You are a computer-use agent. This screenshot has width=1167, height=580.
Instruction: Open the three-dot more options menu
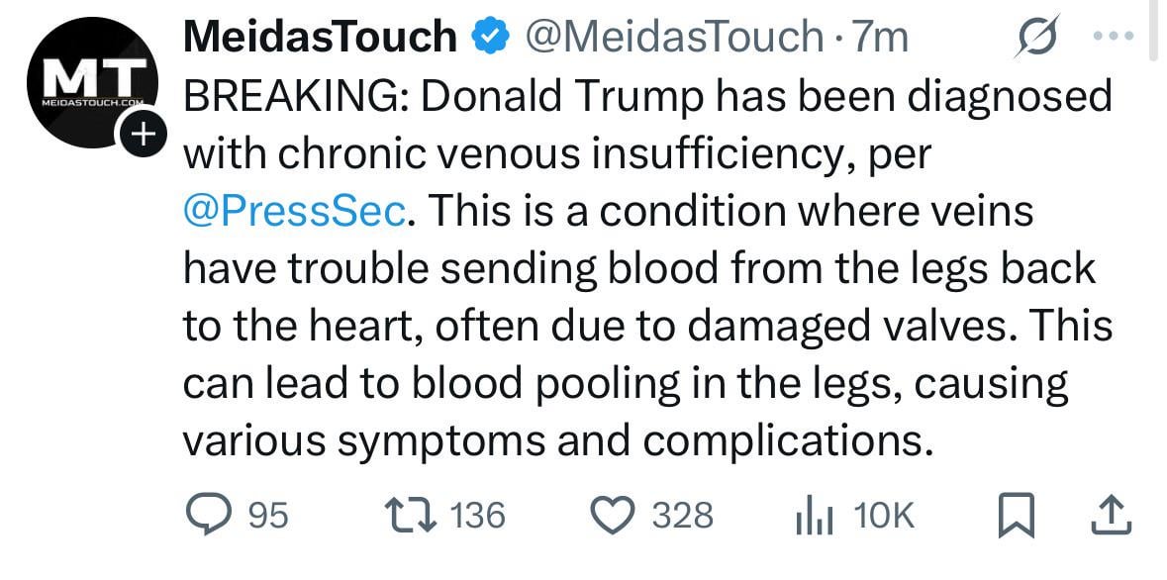coord(1115,35)
